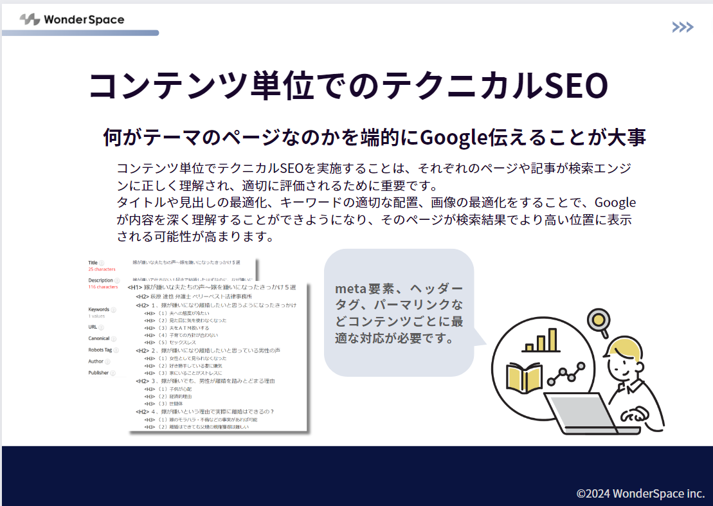Click the H3 line （1）夫への態度が冷たい
The width and height of the screenshot is (713, 506).
[x=177, y=313]
